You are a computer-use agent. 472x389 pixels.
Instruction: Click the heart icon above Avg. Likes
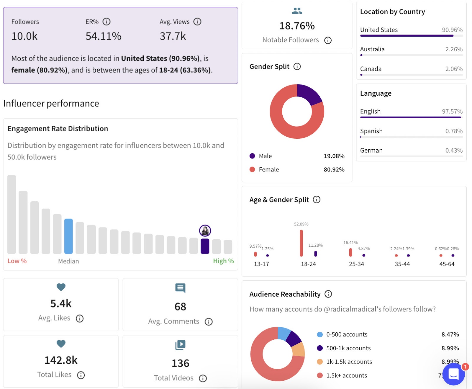61,287
